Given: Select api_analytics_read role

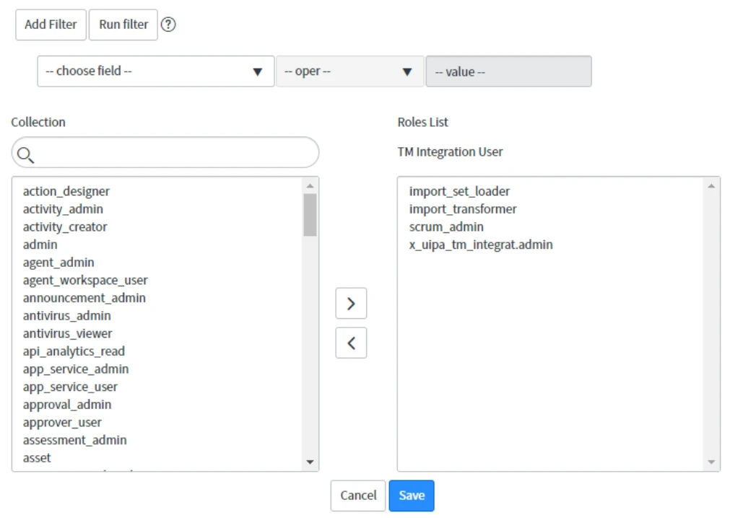Looking at the screenshot, I should 74,351.
